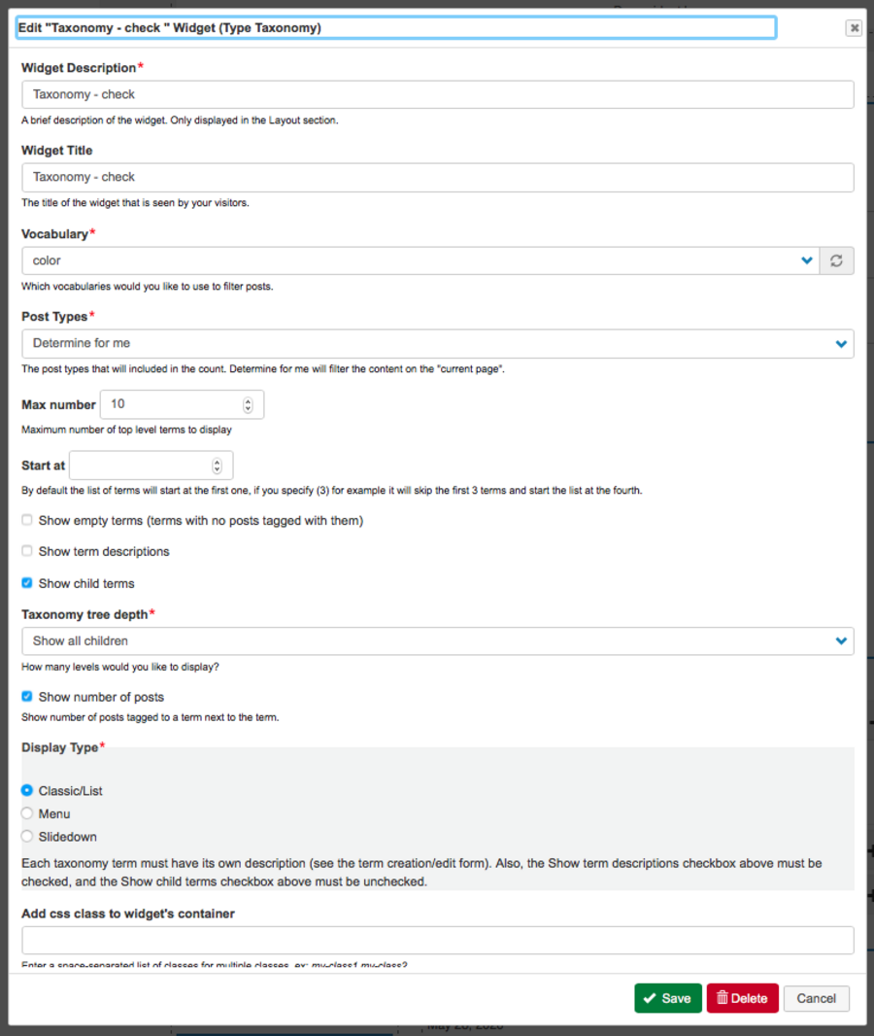This screenshot has width=874, height=1036.
Task: Uncheck Show child terms
Action: [x=27, y=583]
